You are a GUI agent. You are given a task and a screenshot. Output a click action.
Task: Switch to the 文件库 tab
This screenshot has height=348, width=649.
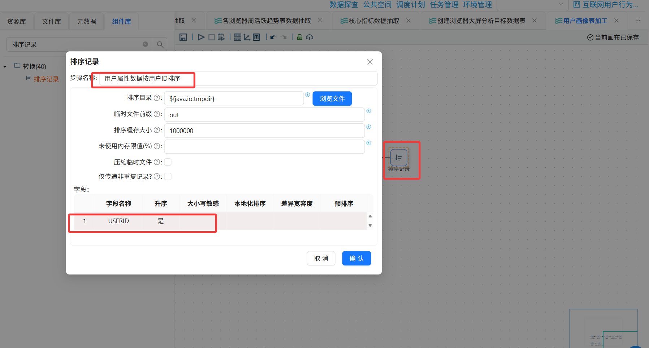51,22
